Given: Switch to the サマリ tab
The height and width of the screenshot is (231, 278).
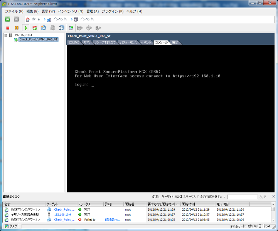Looking at the screenshot, I should 87,42.
